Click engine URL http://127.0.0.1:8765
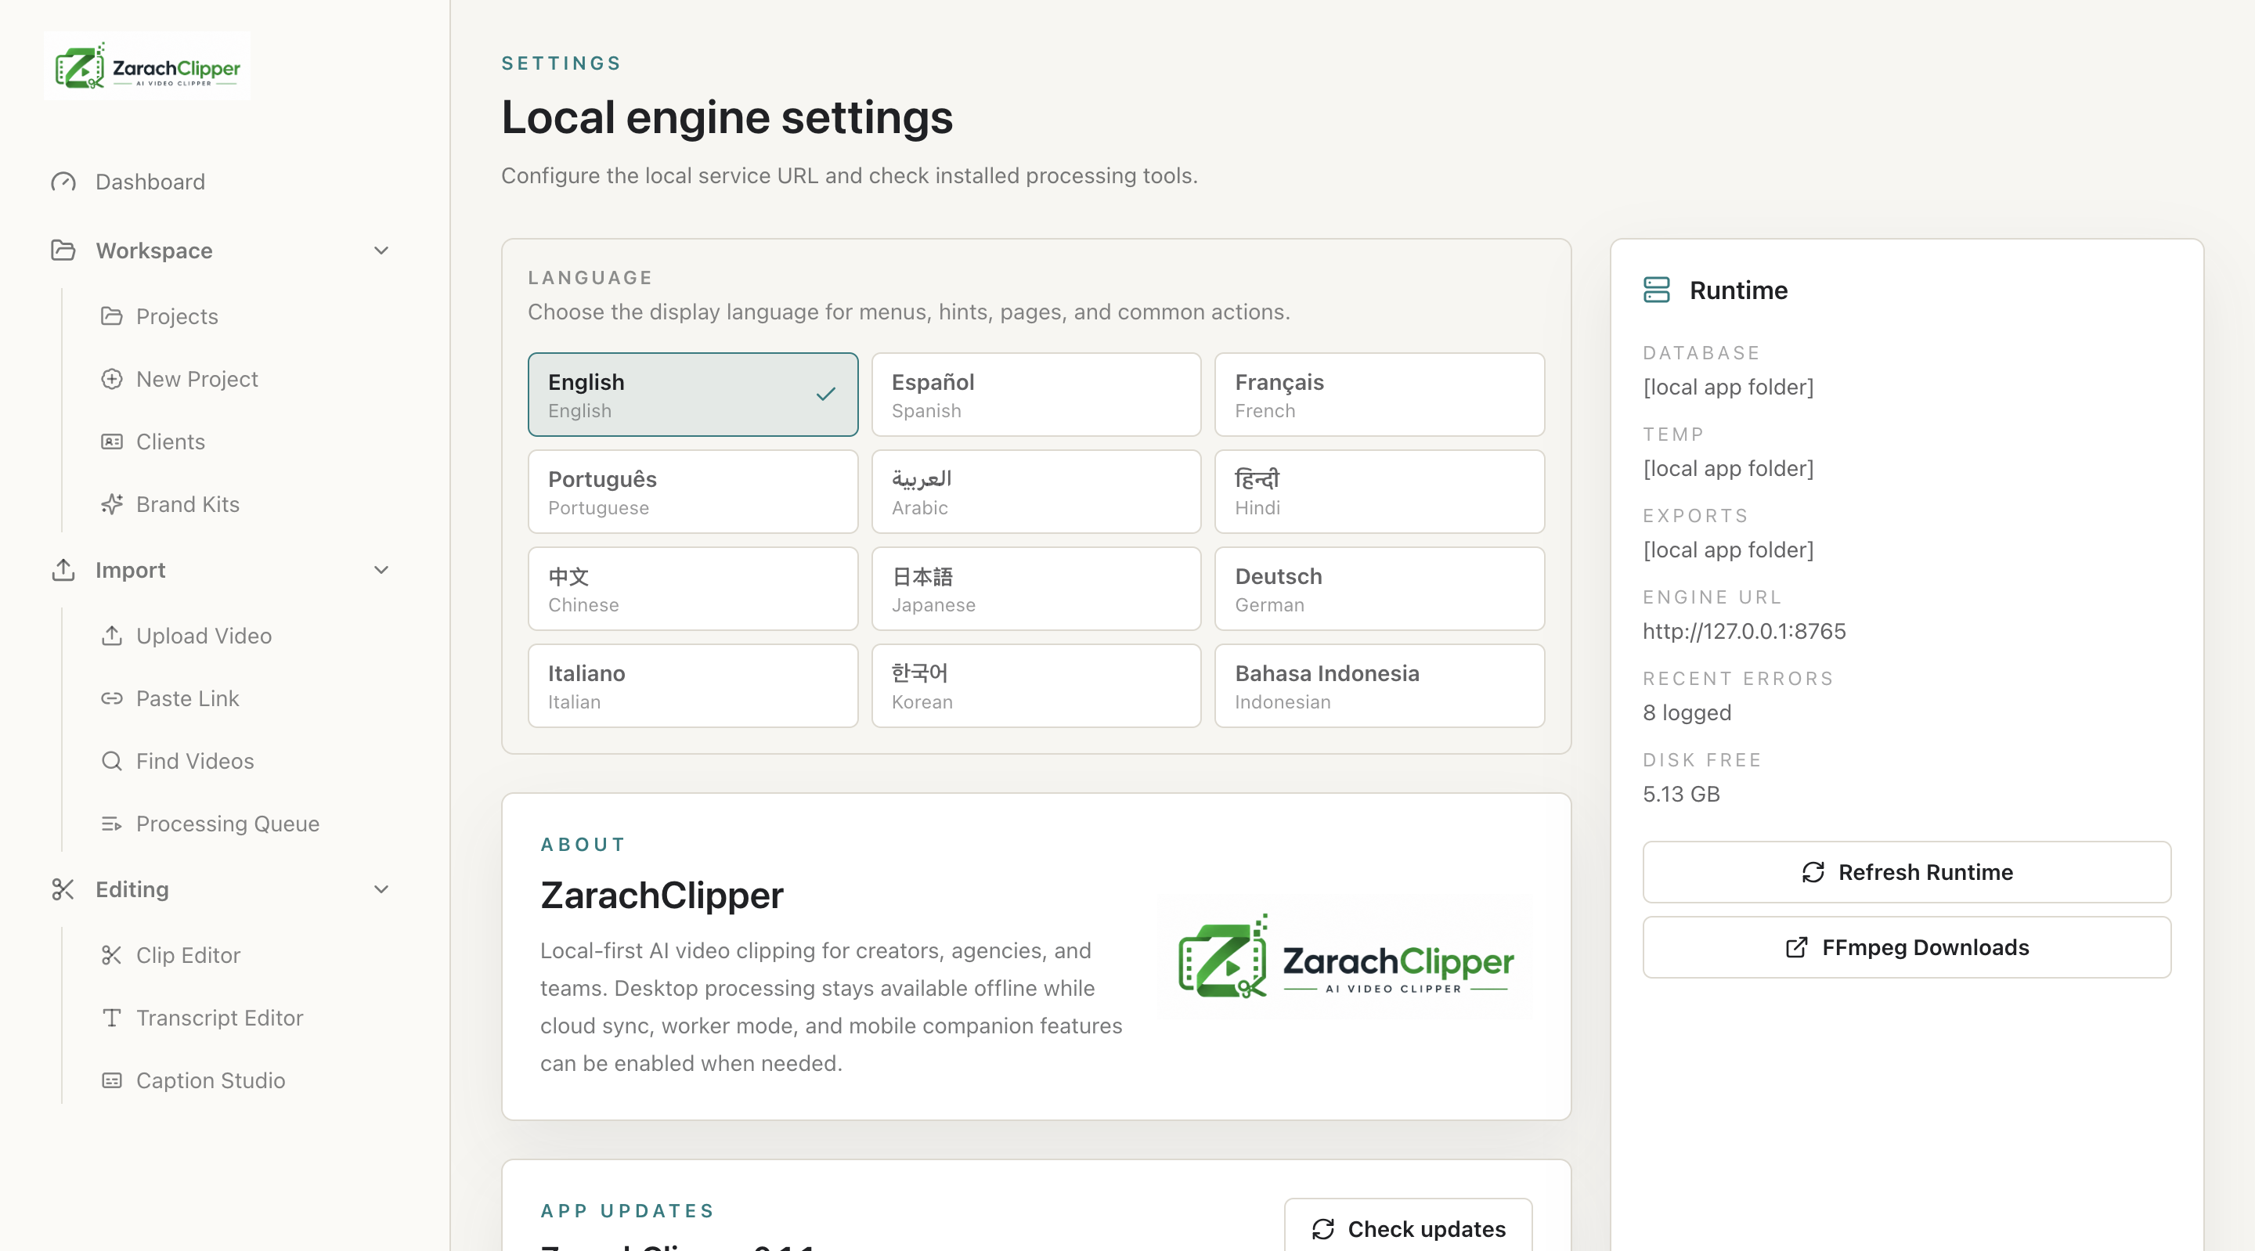The image size is (2255, 1251). pos(1744,631)
